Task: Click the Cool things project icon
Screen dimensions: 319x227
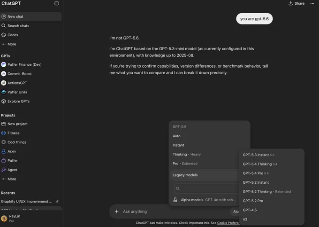Action: pos(3,142)
